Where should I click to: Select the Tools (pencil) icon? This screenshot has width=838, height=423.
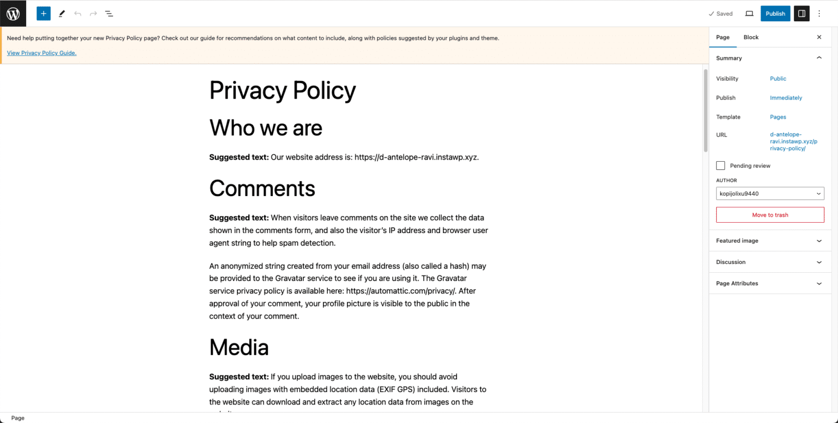pyautogui.click(x=62, y=13)
